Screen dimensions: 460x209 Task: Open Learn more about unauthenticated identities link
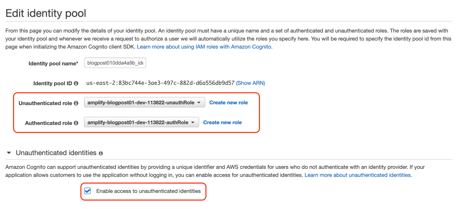[x=358, y=175]
